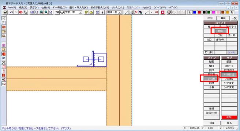The width and height of the screenshot is (240, 131).
Task: Click the yellow protractor angle icon
Action: click(91, 12)
